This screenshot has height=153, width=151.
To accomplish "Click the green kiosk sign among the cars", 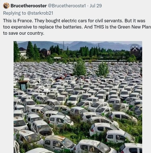I will point(23,85).
